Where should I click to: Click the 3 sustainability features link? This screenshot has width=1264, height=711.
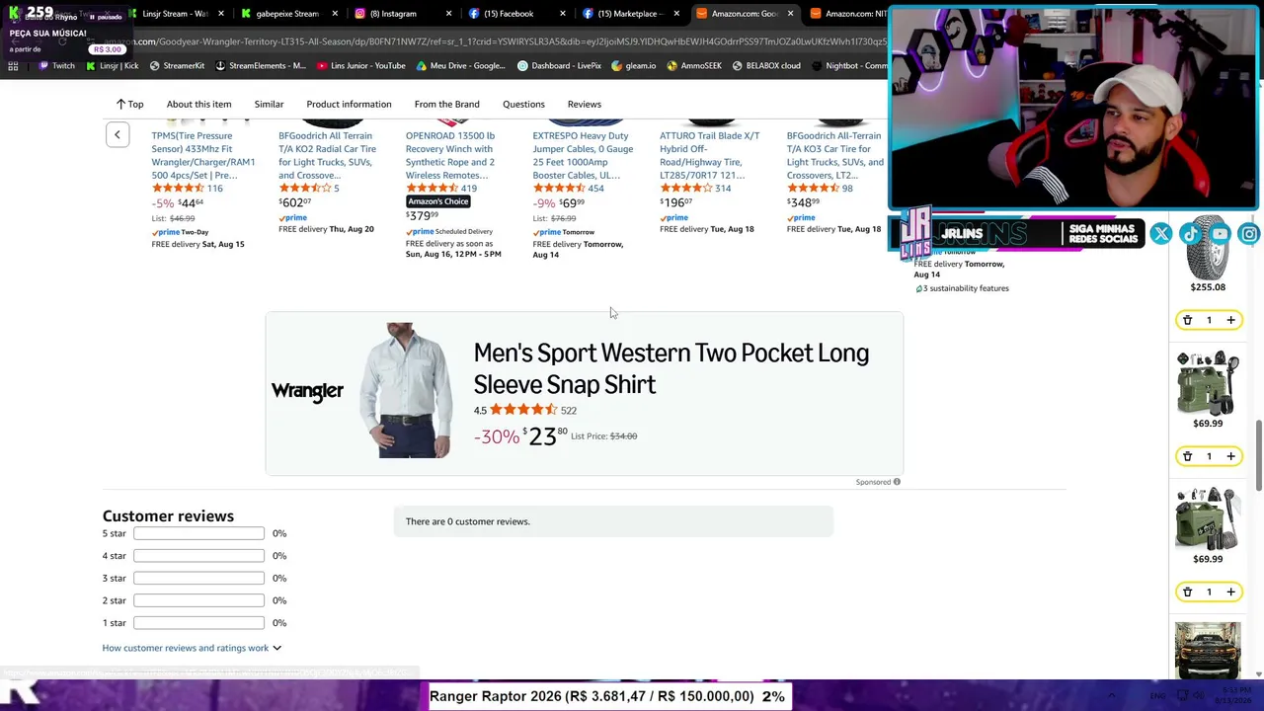(966, 288)
